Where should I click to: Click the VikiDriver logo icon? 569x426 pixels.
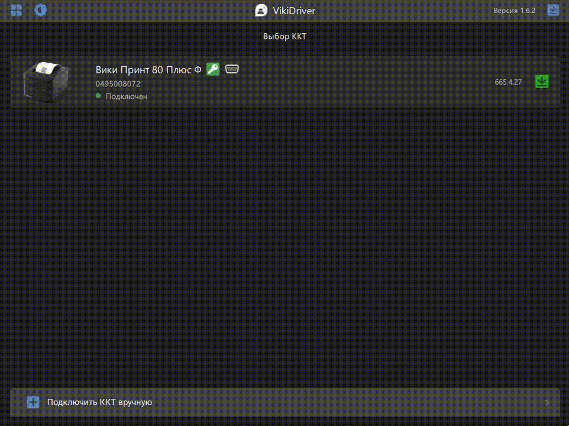tap(261, 11)
